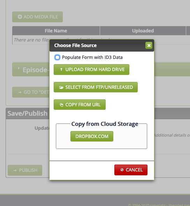Screen dimensions: 190x206
Task: Choose Select From FTP/Unreleased
Action: pyautogui.click(x=96, y=87)
